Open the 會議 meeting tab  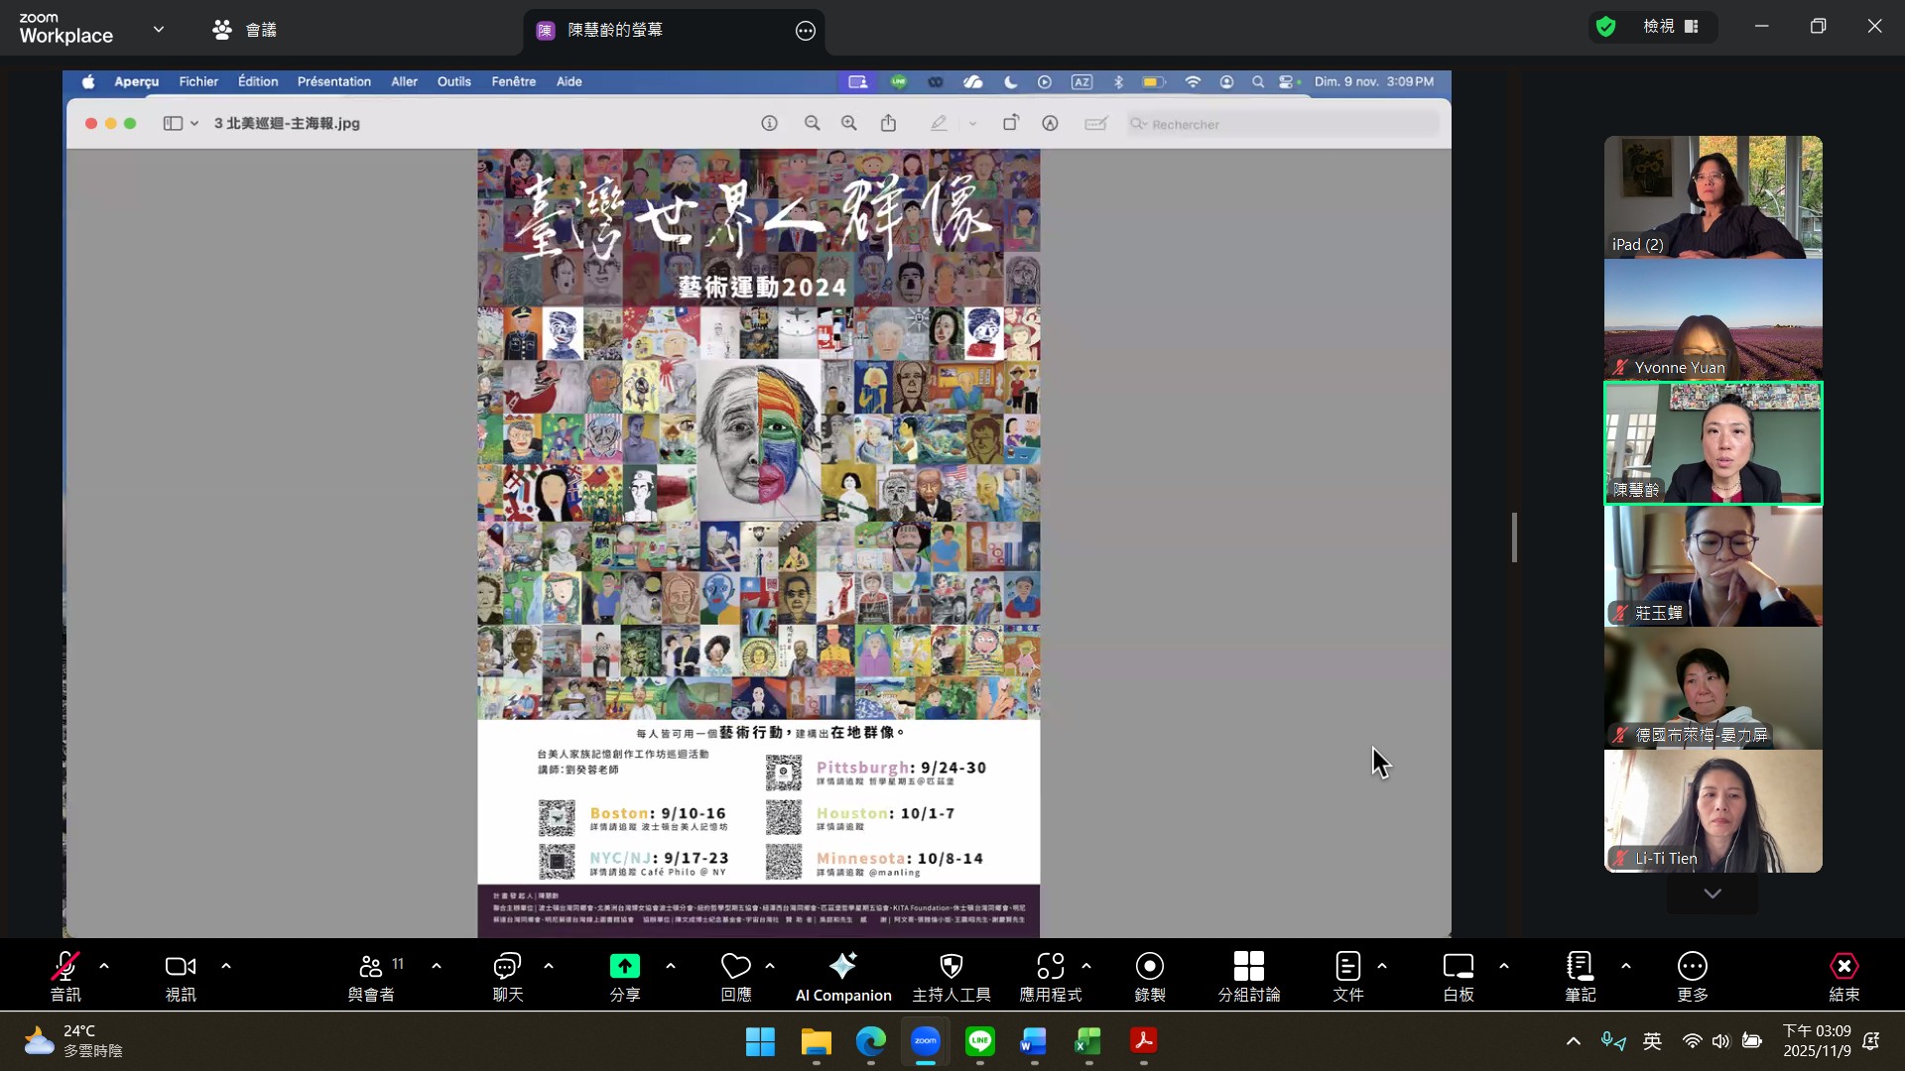click(245, 30)
